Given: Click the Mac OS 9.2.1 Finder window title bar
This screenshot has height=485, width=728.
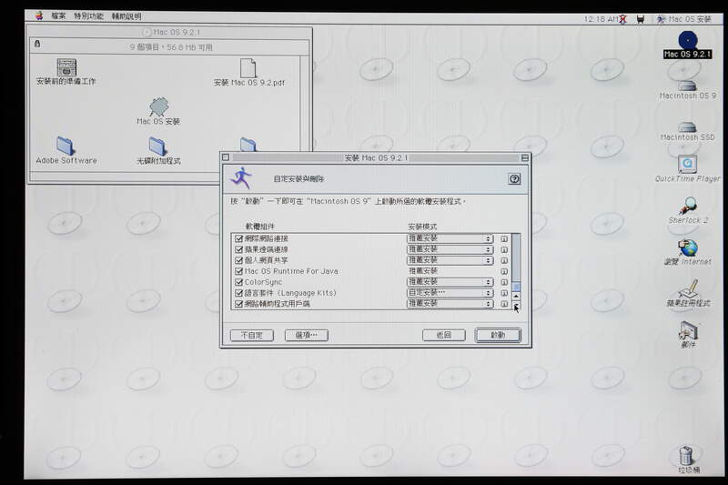Looking at the screenshot, I should click(x=170, y=32).
